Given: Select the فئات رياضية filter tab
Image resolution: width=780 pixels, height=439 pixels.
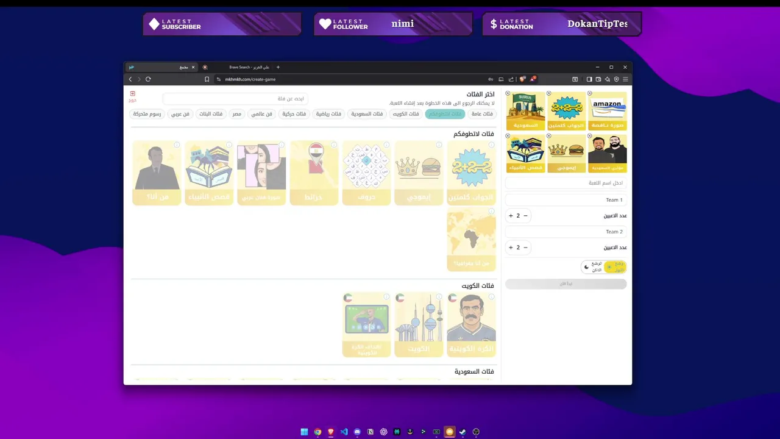Looking at the screenshot, I should 328,114.
